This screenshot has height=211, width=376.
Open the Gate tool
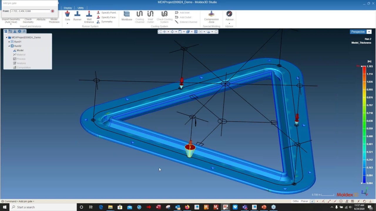pos(67,15)
